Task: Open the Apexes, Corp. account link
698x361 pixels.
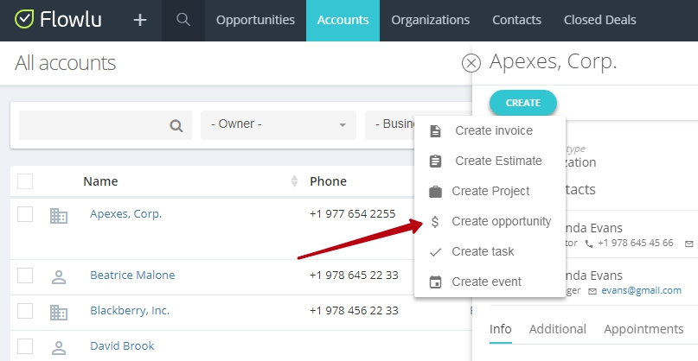Action: [126, 214]
